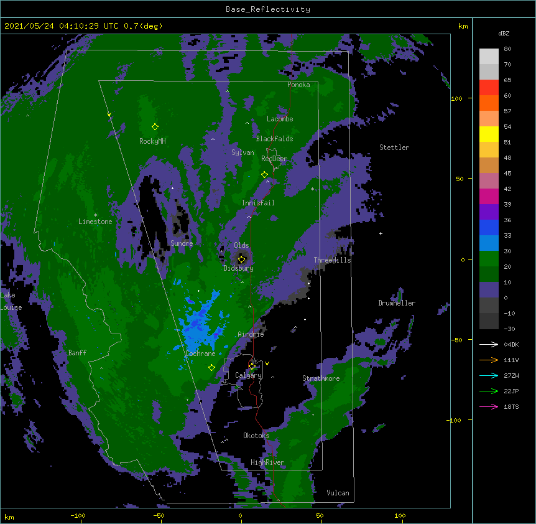Click the 18TS legend label
The height and width of the screenshot is (524, 536).
tap(511, 406)
